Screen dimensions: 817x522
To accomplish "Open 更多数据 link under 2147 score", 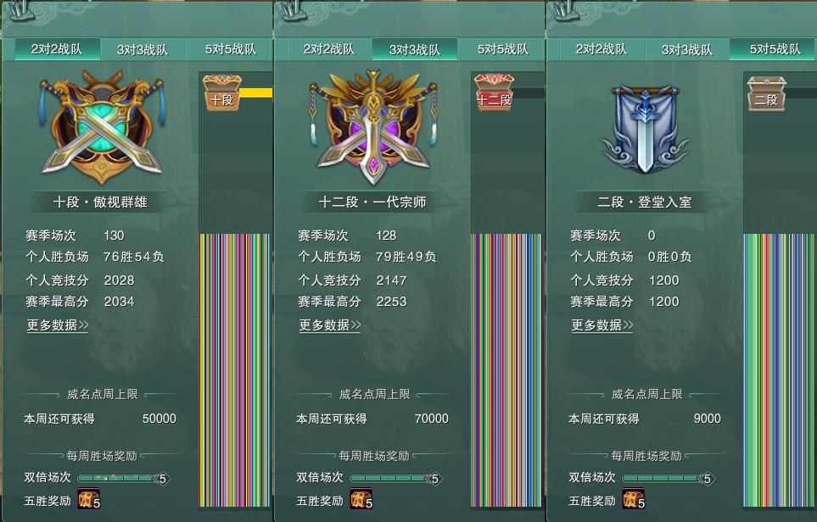I will [330, 325].
